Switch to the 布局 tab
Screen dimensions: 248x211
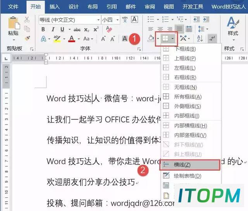click(x=93, y=7)
